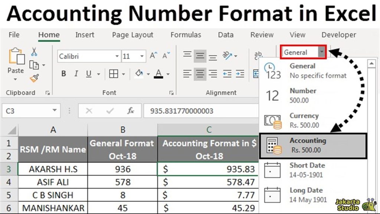The height and width of the screenshot is (214, 380).
Task: Open the General number format dropdown
Action: point(322,52)
